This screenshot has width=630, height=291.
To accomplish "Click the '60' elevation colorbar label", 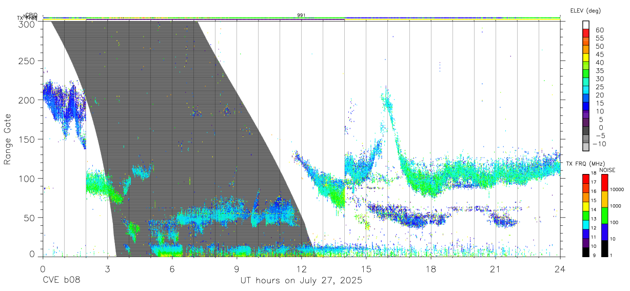I will 599,30.
